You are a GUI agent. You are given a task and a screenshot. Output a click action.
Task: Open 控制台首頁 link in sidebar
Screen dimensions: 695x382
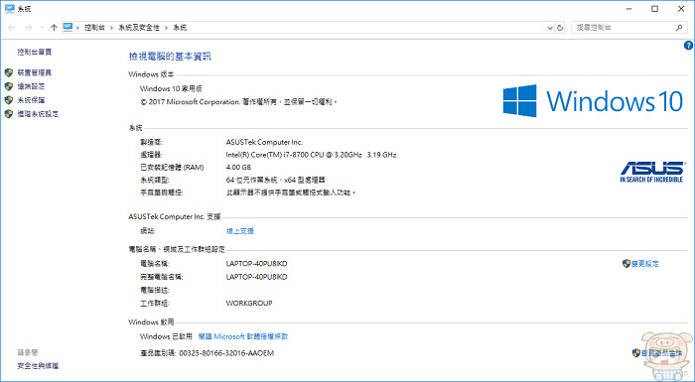click(35, 52)
